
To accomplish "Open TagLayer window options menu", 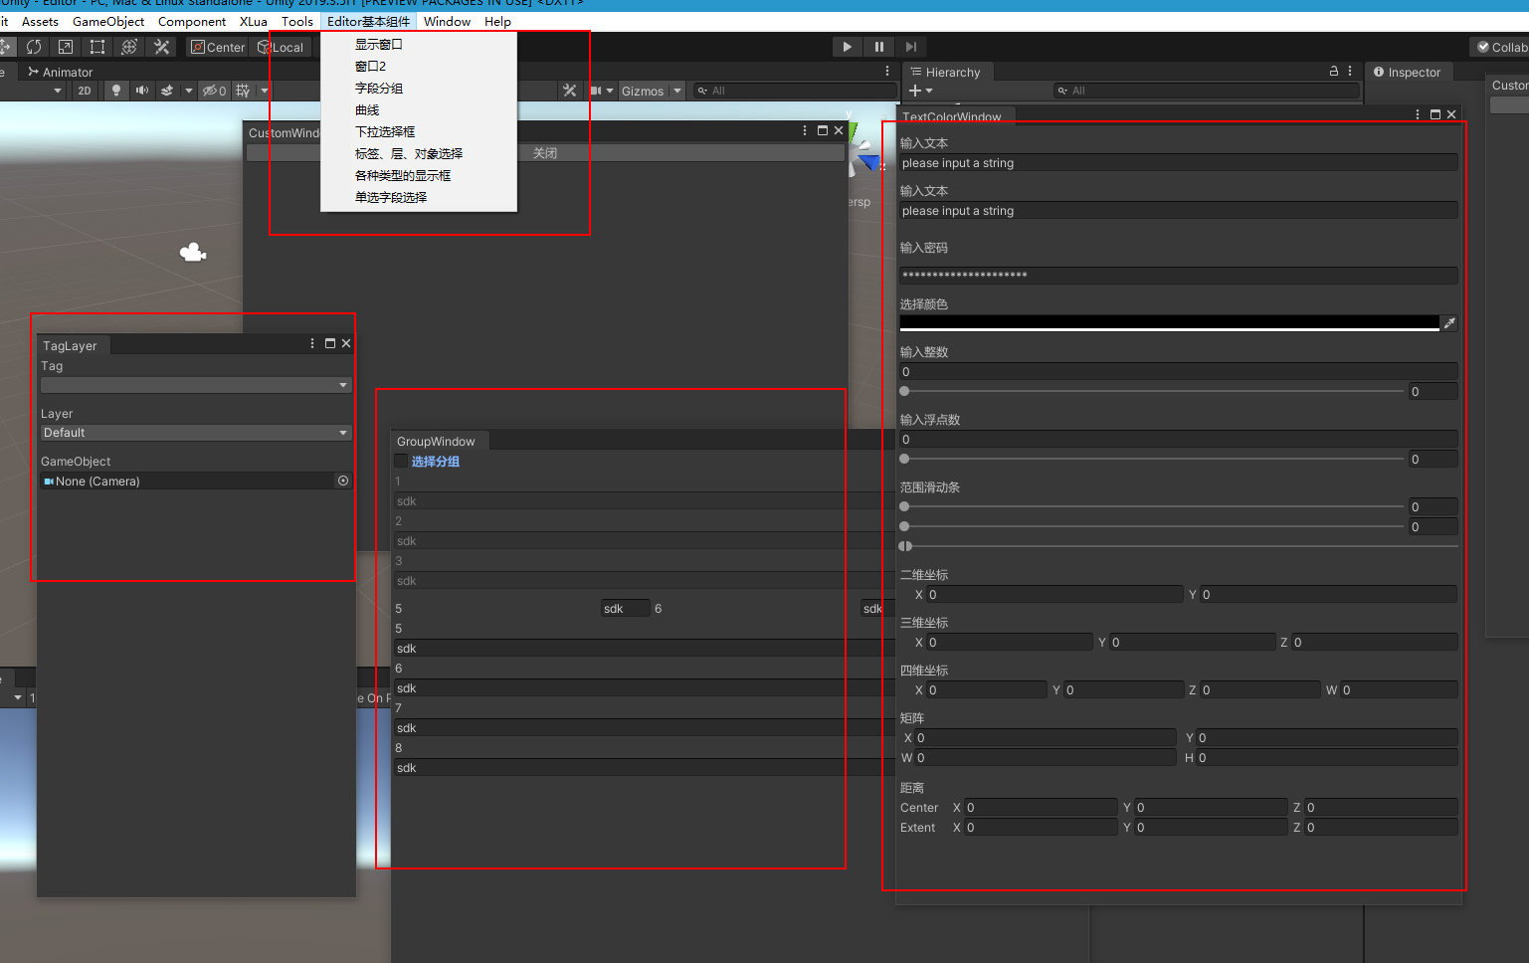I will tap(312, 343).
